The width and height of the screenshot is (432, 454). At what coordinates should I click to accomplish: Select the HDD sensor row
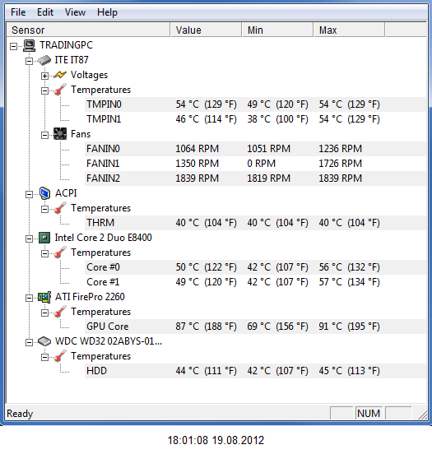(x=256, y=371)
